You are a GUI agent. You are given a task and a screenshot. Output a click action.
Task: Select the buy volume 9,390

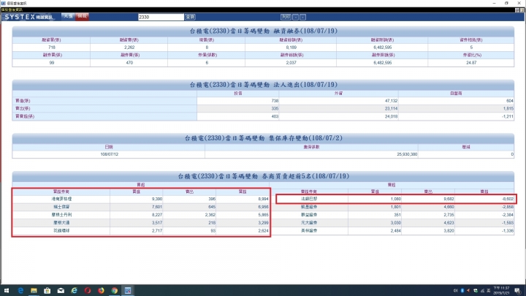point(156,199)
